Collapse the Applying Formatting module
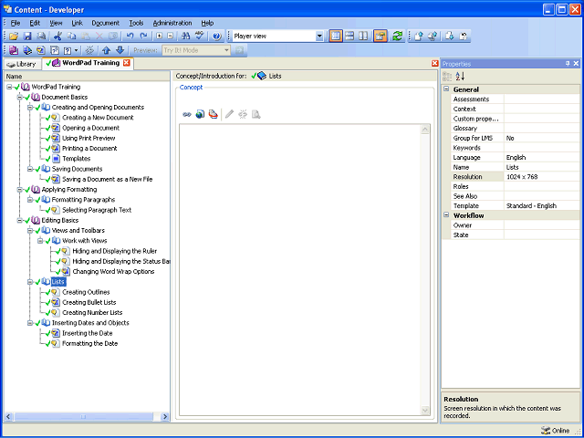584x438 pixels. tap(19, 190)
